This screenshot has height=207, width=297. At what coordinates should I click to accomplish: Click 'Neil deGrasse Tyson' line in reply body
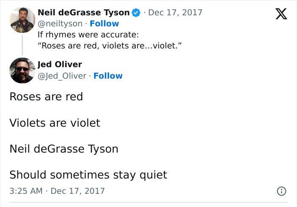coord(64,149)
